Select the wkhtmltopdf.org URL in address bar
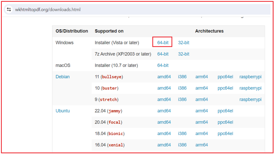 [x=47, y=9]
